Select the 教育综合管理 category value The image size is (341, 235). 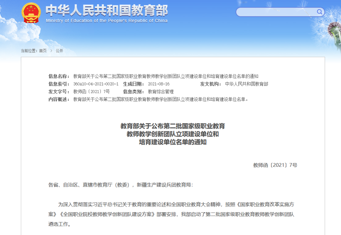tap(161, 92)
